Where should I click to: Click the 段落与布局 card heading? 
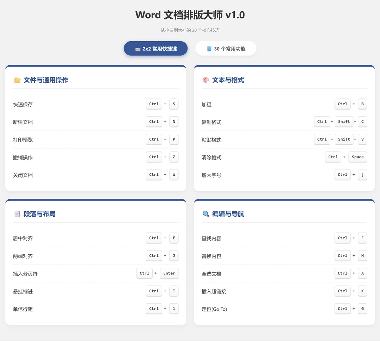(39, 214)
